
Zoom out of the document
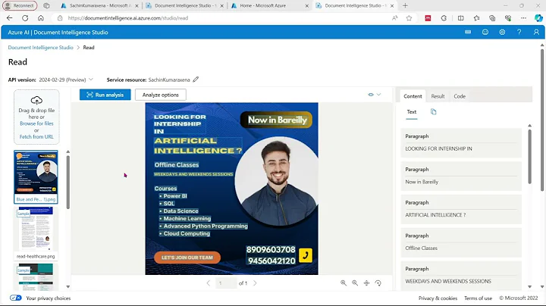(x=355, y=283)
